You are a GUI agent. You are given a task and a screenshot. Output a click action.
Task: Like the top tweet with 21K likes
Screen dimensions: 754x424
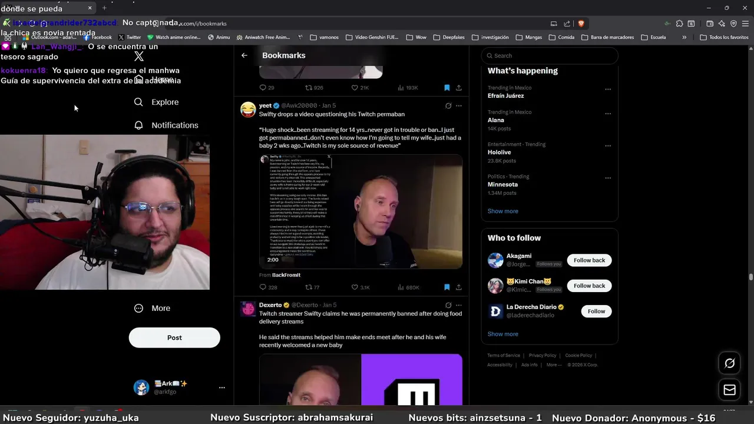360,88
